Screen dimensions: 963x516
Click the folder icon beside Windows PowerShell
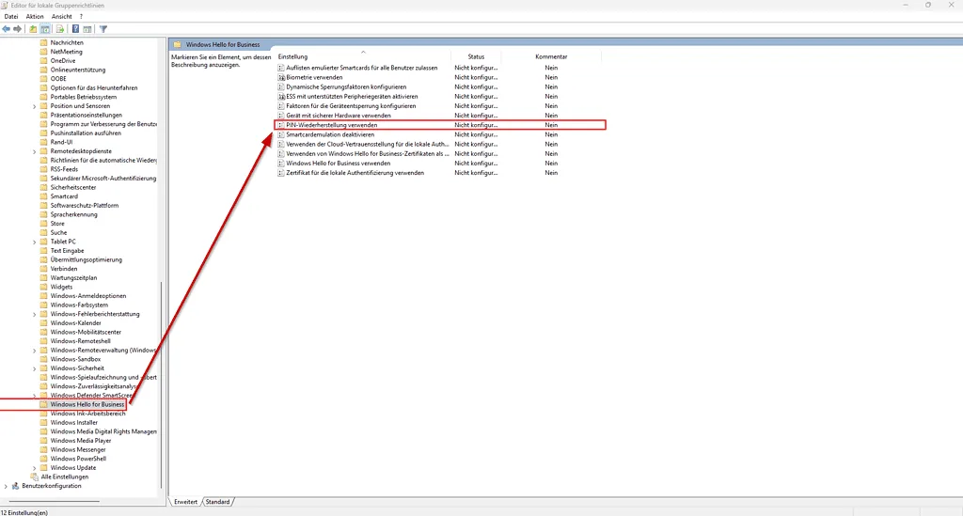(x=43, y=459)
